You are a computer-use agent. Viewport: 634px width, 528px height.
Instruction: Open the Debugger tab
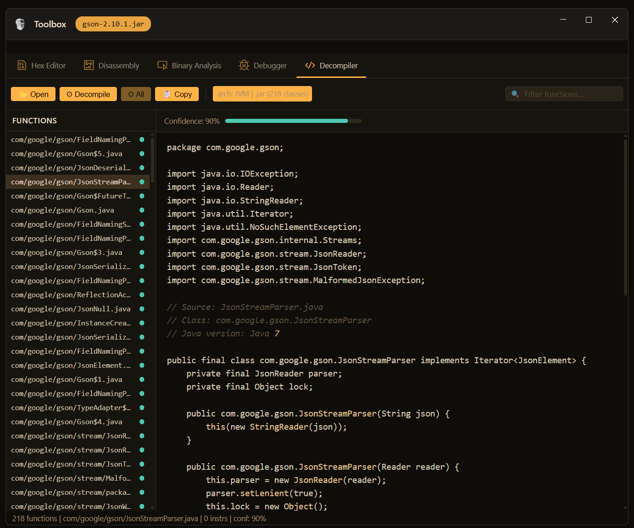click(263, 66)
